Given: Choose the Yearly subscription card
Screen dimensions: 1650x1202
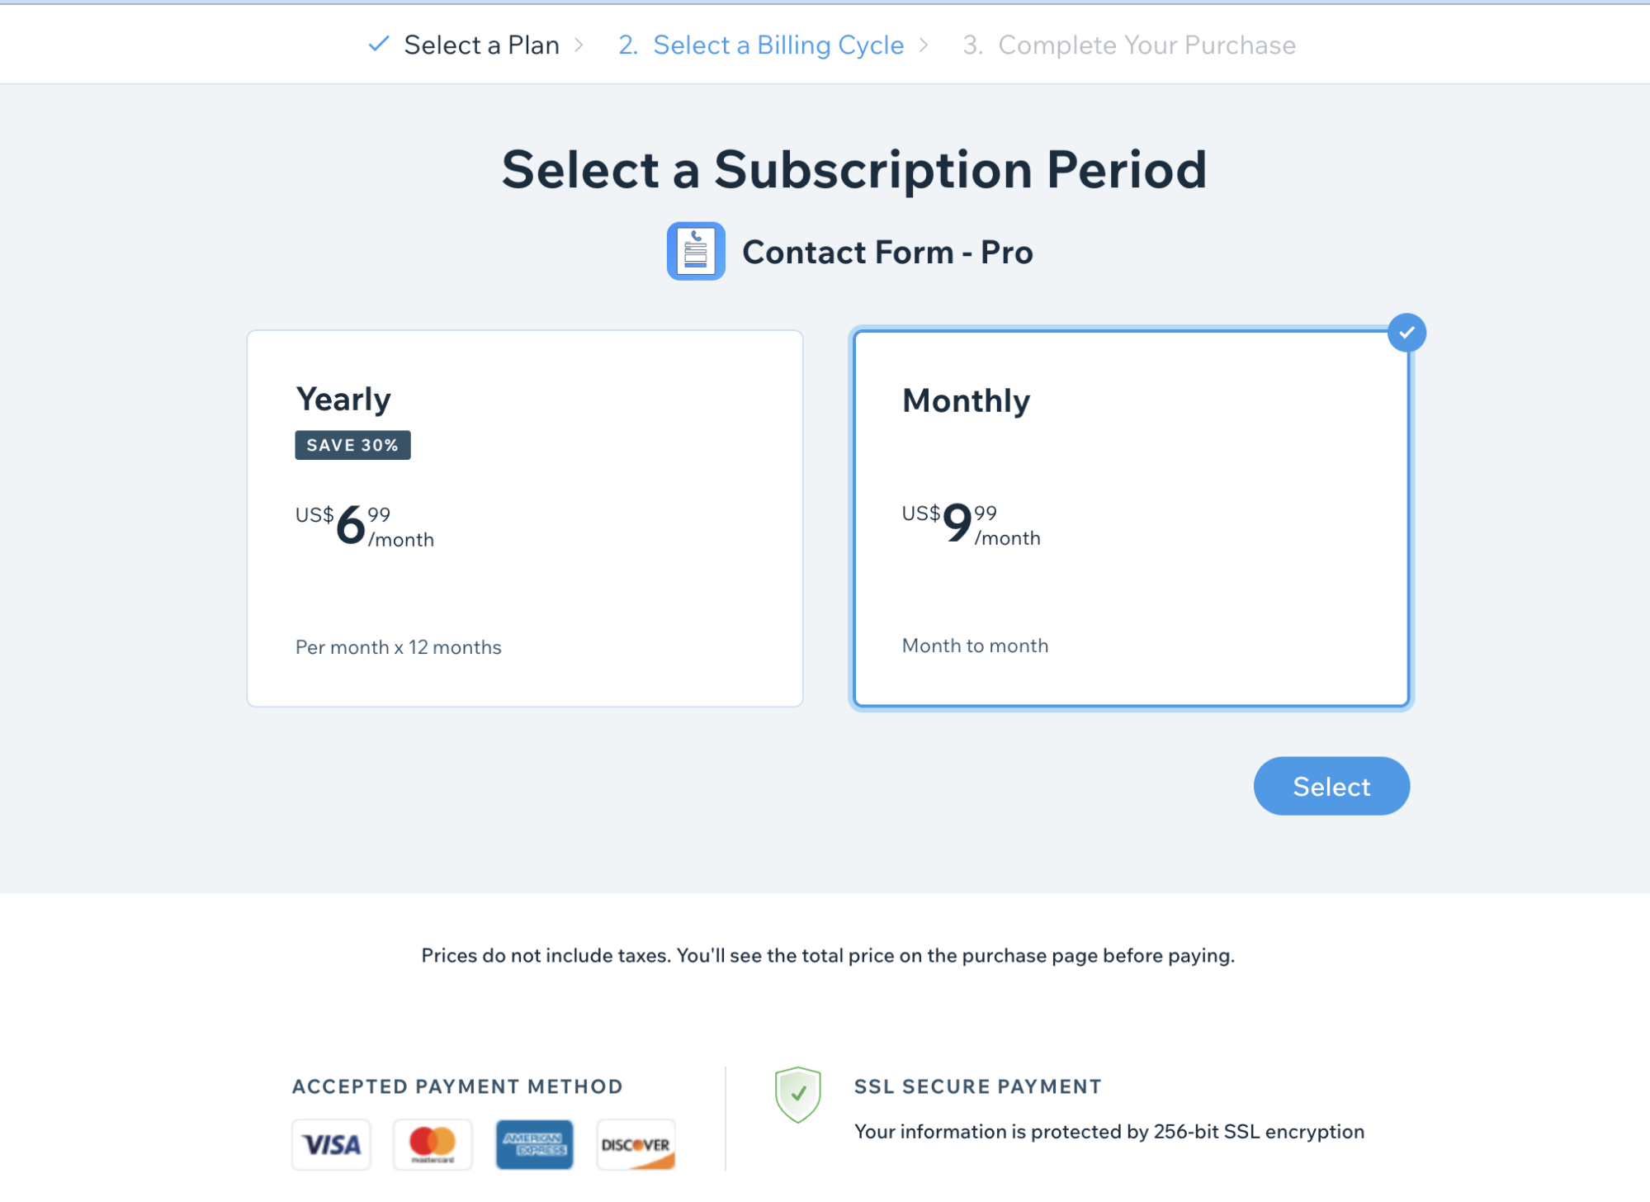Looking at the screenshot, I should click(x=525, y=518).
